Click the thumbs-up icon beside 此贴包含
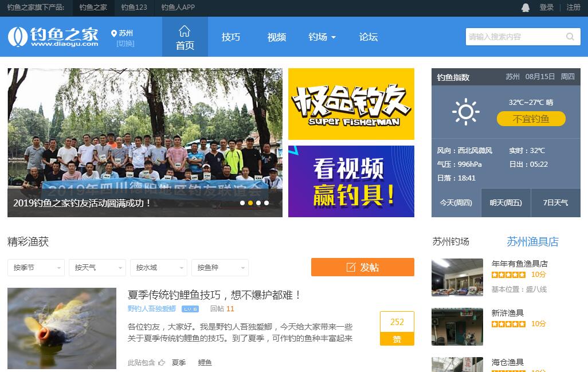The height and width of the screenshot is (372, 588). click(x=162, y=363)
